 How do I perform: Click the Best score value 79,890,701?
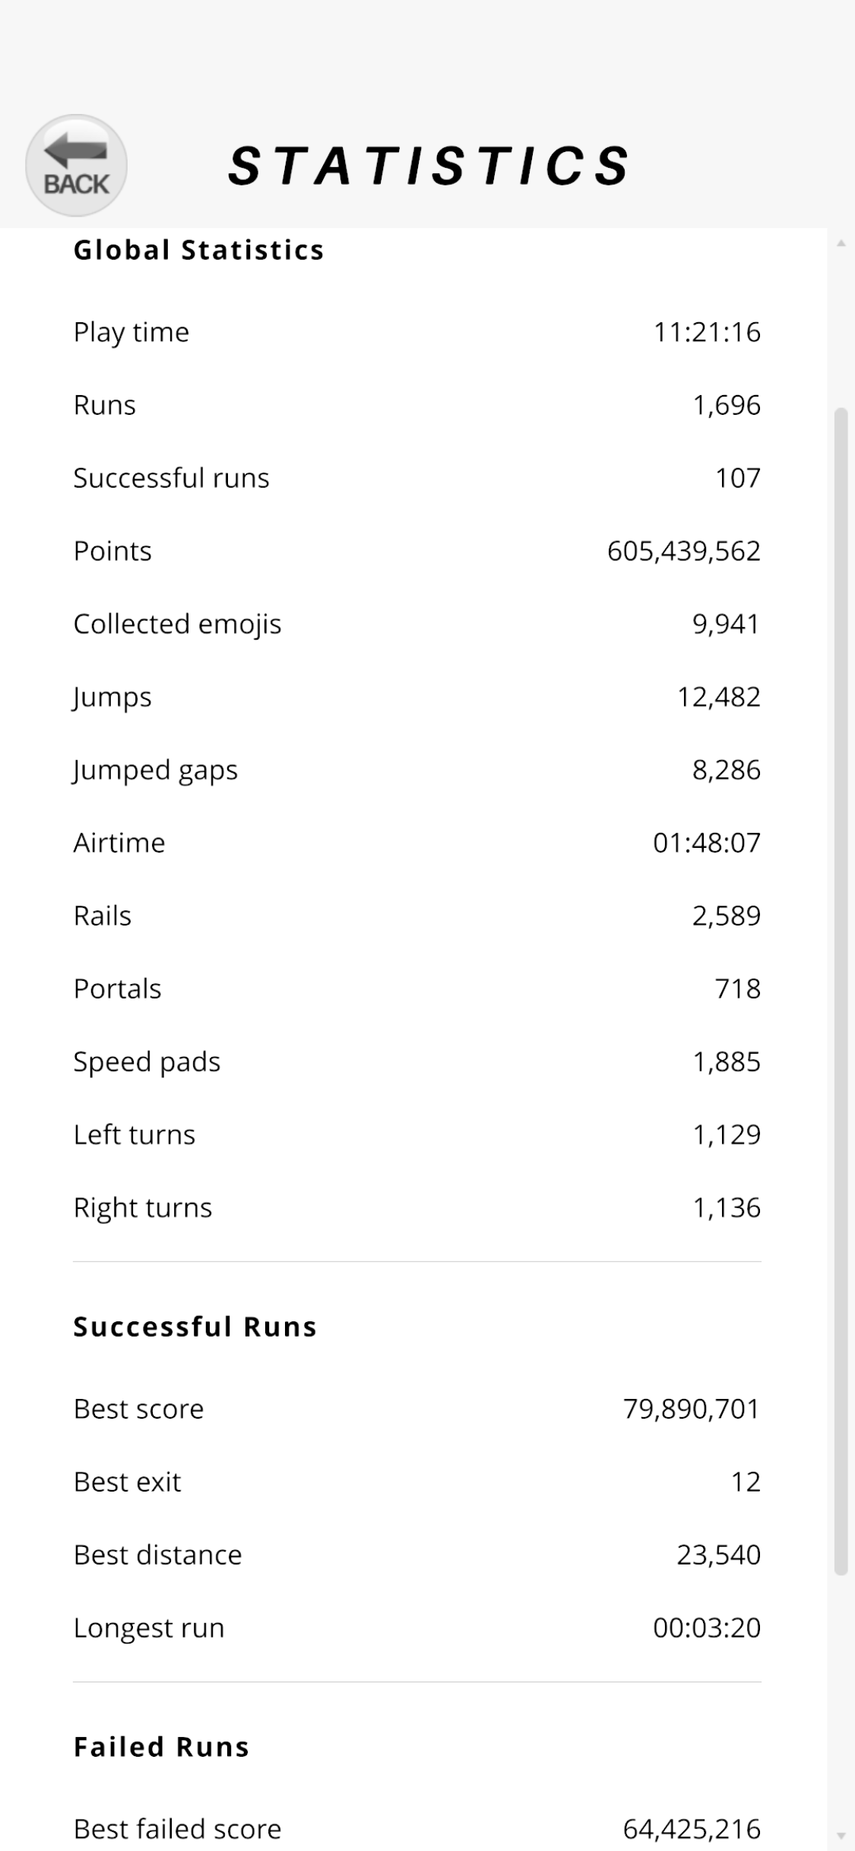[692, 1409]
